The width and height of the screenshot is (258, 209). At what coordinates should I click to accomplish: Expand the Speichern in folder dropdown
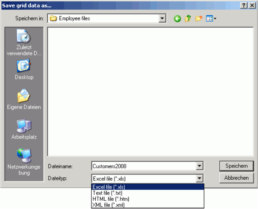point(162,18)
